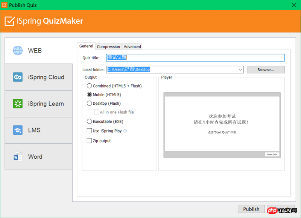Switch to the General tab
Image resolution: width=301 pixels, height=218 pixels.
tap(86, 46)
